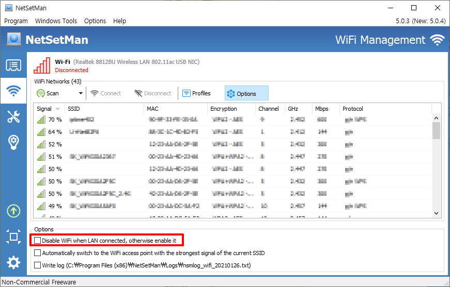This screenshot has width=450, height=287.
Task: Click the network list scroll up arrow
Action: click(x=436, y=118)
